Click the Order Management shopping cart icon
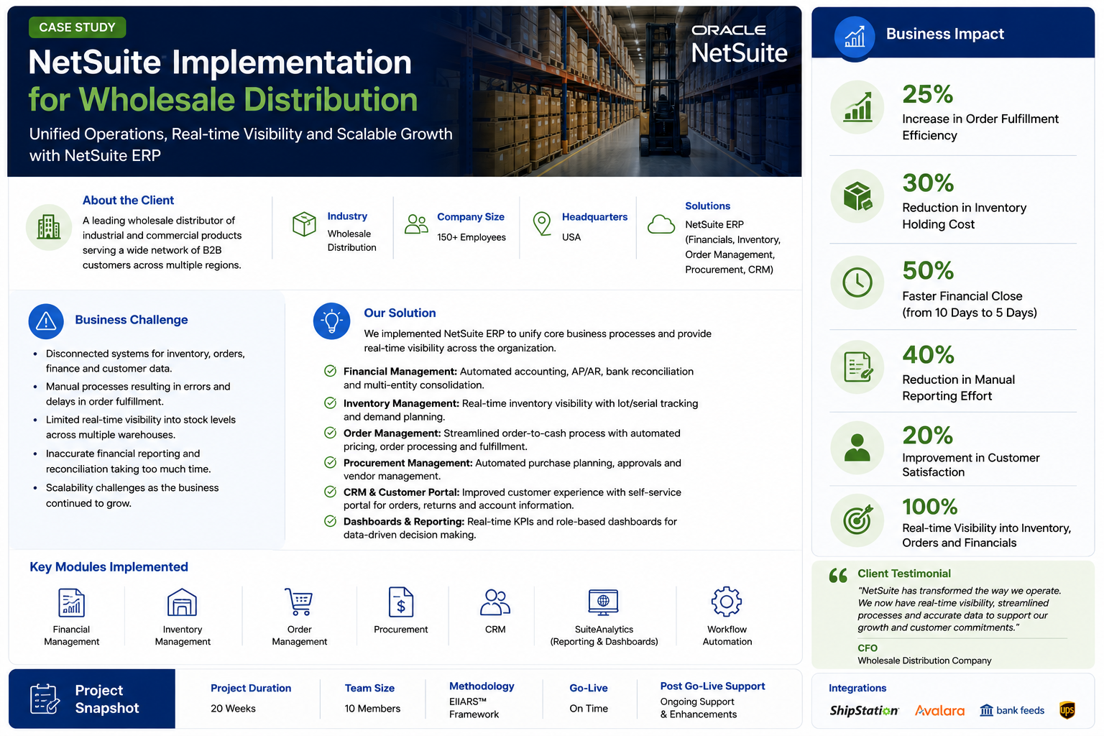Screen dimensions: 1104x736 (x=298, y=602)
